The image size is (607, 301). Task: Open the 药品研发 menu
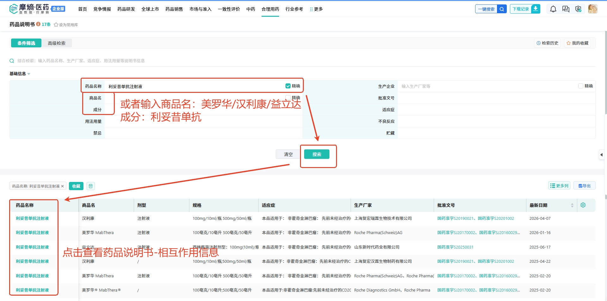(126, 9)
